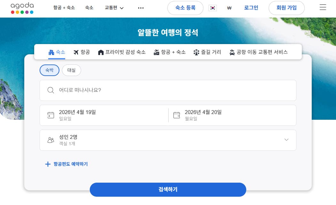Open the 항공편도 예약하기 link
336x205 pixels.
(66, 164)
